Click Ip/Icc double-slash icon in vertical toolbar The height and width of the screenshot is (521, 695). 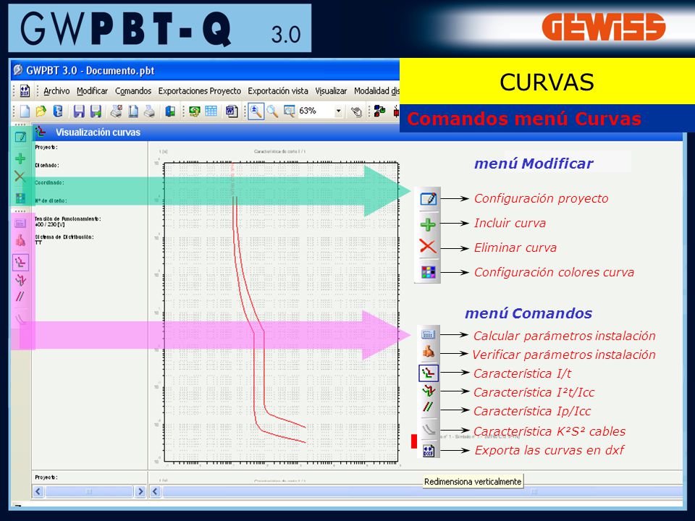pos(20,297)
